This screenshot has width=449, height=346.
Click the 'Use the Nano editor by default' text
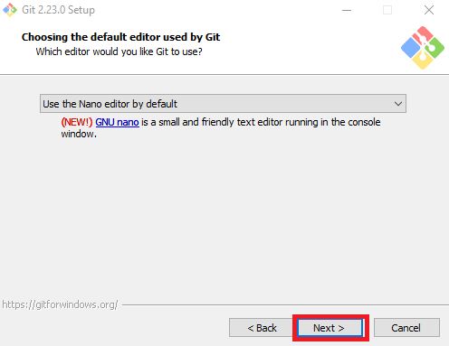click(x=110, y=104)
